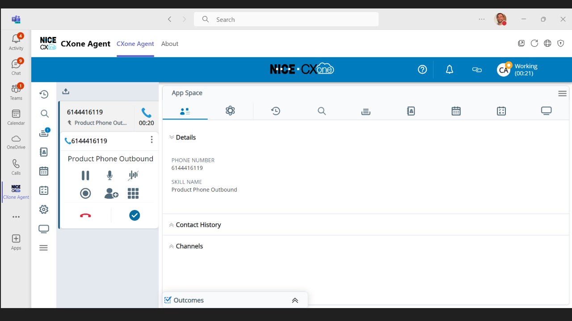Open agent state Working dropdown

pyautogui.click(x=517, y=70)
